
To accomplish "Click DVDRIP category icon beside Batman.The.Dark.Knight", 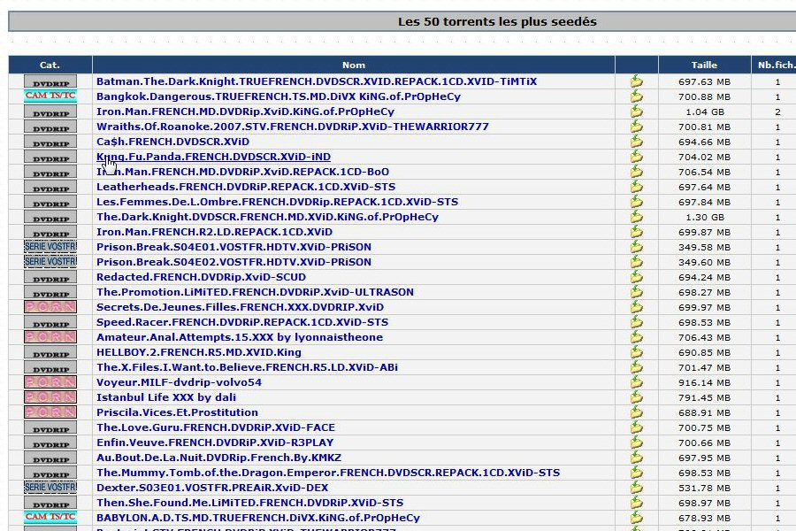I will (50, 81).
